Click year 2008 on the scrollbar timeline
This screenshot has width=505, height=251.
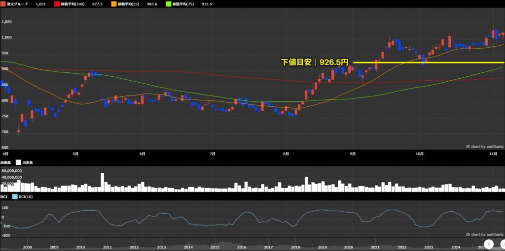(27, 247)
